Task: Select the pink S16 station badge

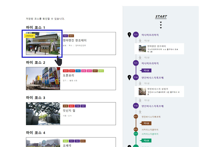Action: [84, 71]
